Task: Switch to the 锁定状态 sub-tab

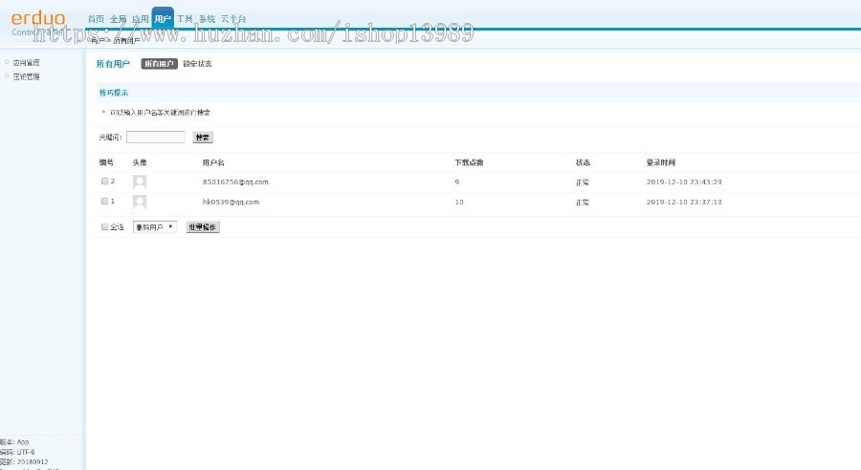Action: click(197, 64)
